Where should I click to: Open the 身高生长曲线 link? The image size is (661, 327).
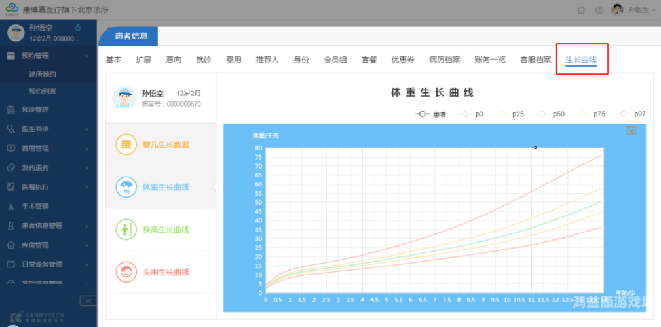pyautogui.click(x=166, y=230)
